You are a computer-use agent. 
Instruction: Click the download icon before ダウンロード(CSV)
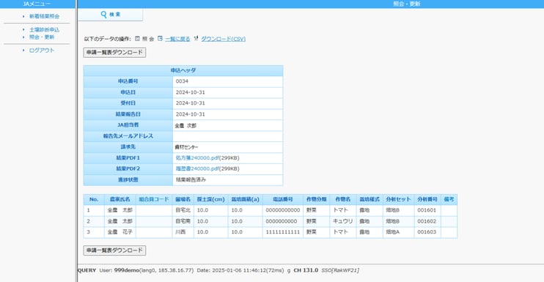click(196, 39)
